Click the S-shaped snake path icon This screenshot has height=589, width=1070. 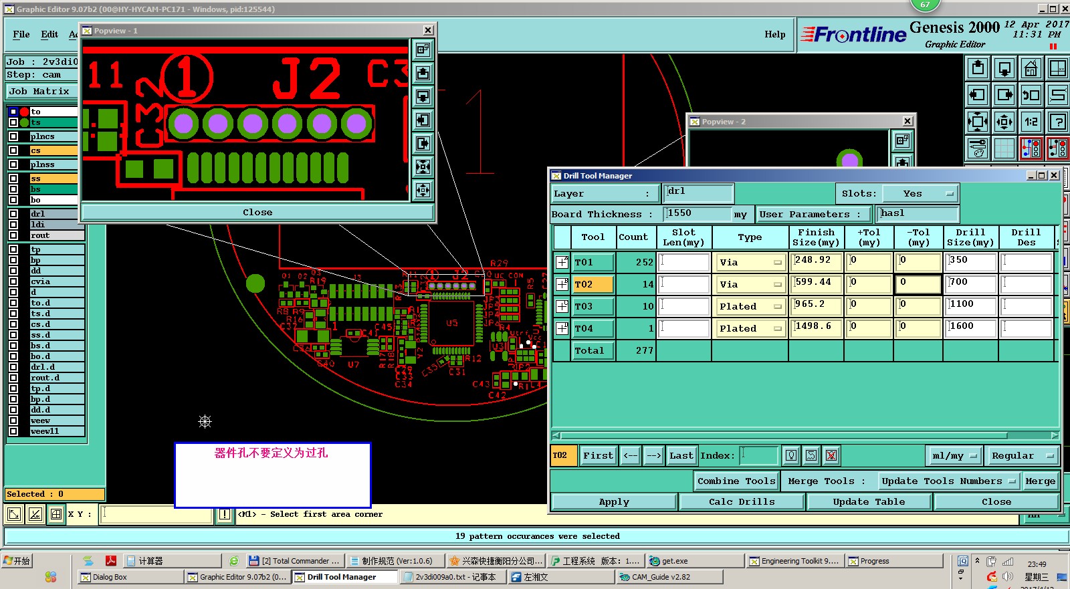pyautogui.click(x=1058, y=95)
